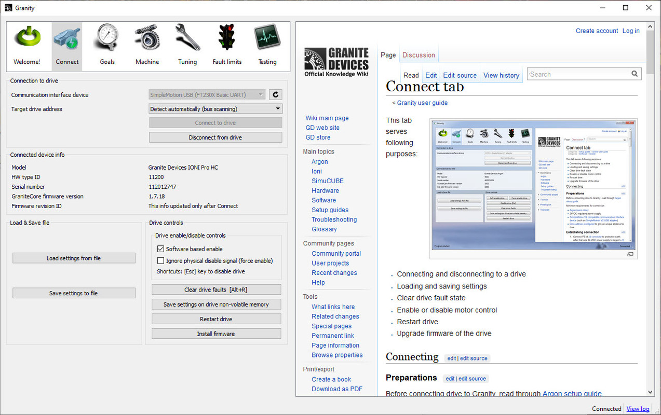Click the Granity title bar app icon

[8, 8]
